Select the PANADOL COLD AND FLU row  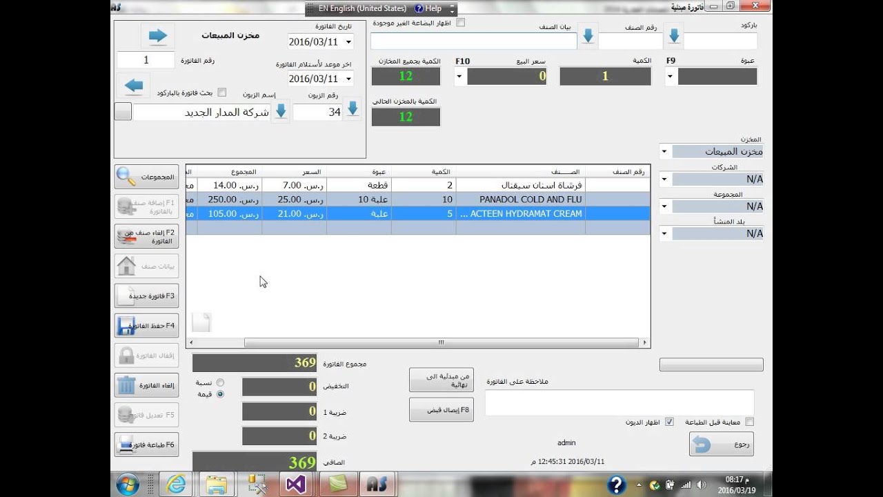pyautogui.click(x=418, y=199)
